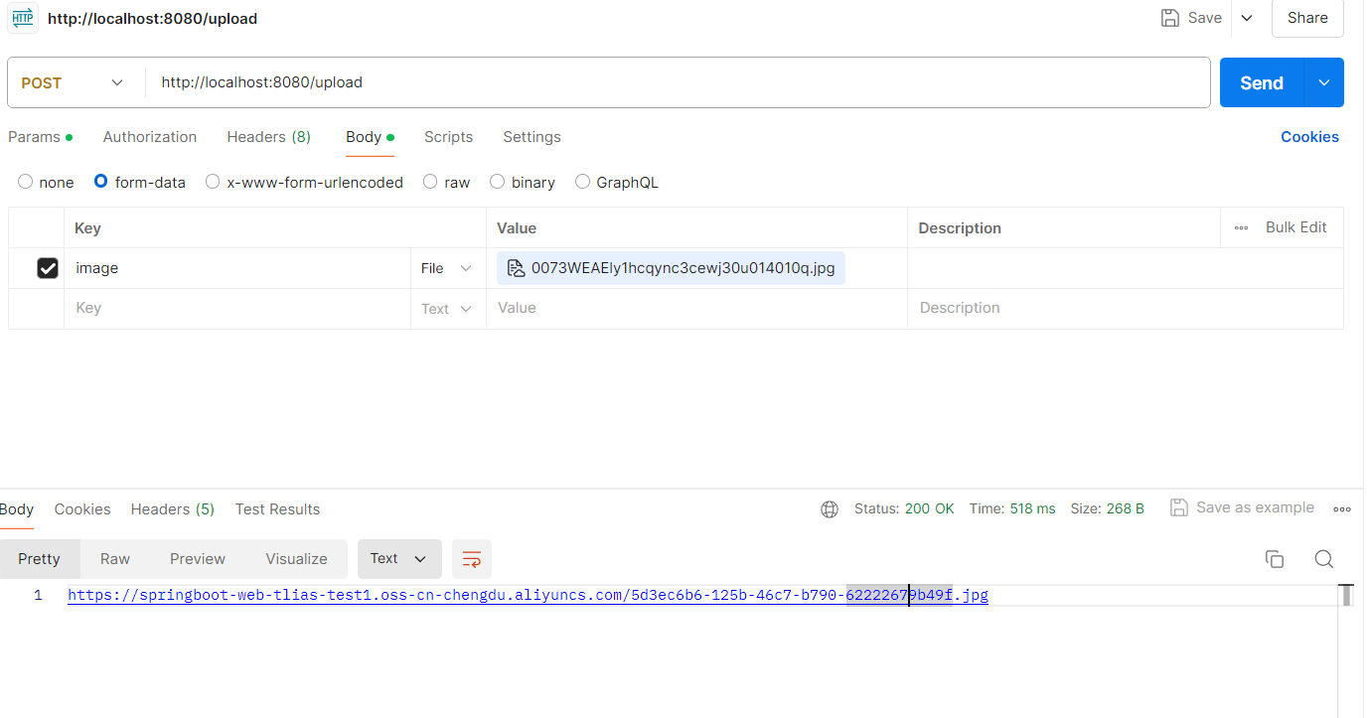Click Save as example icon
1368x718 pixels.
tap(1179, 508)
